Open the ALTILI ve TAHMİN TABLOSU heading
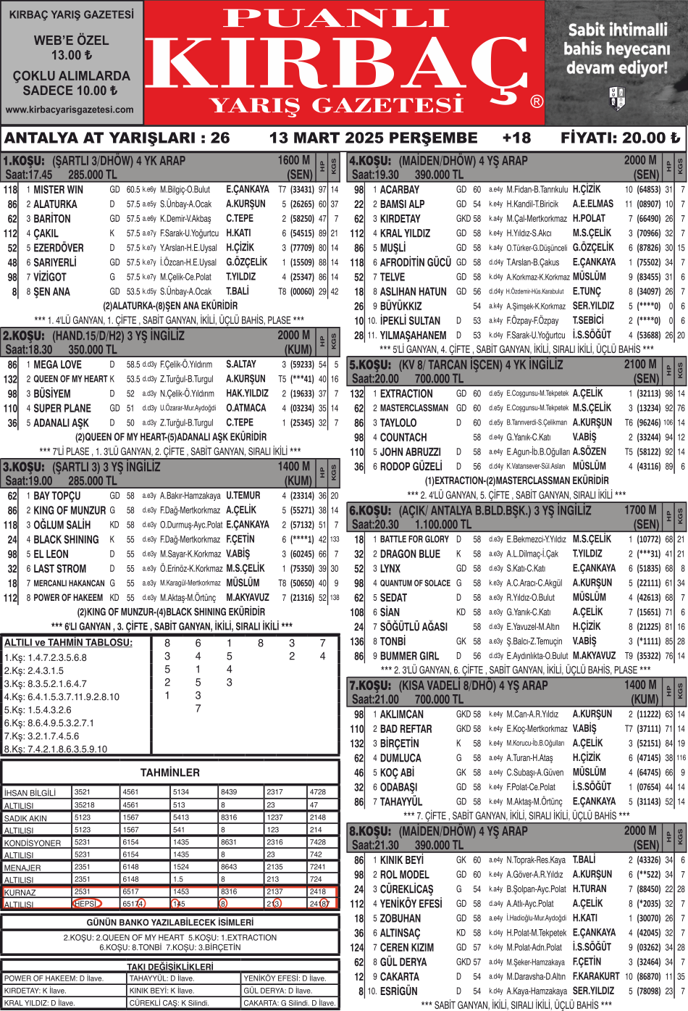The width and height of the screenshot is (688, 1011). (x=68, y=643)
